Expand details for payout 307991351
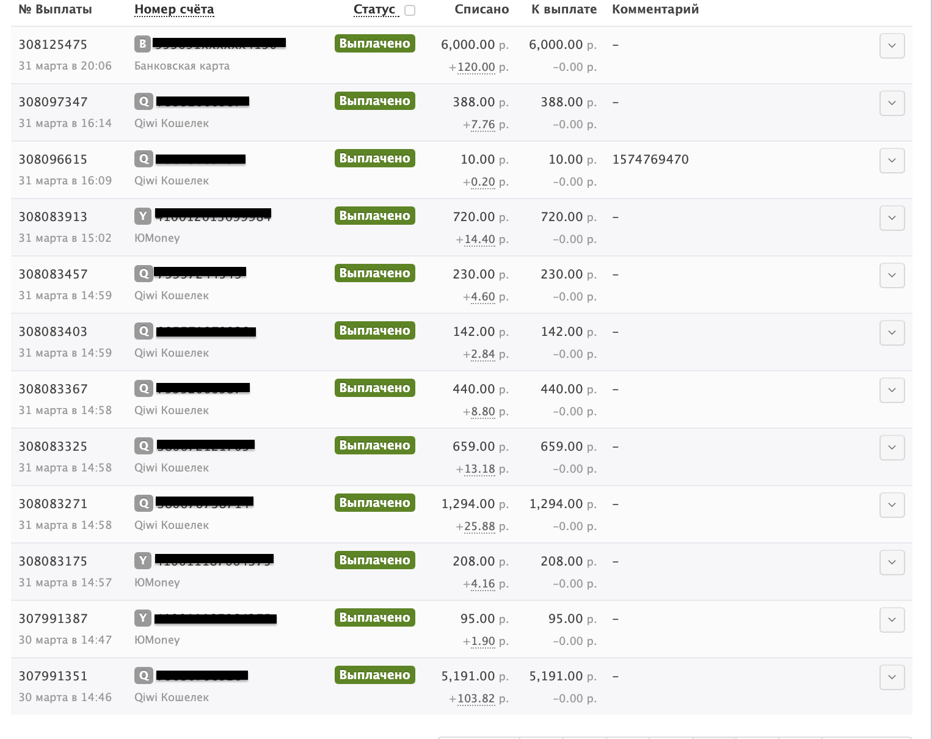Viewport: 932px width, 739px height. pyautogui.click(x=892, y=677)
